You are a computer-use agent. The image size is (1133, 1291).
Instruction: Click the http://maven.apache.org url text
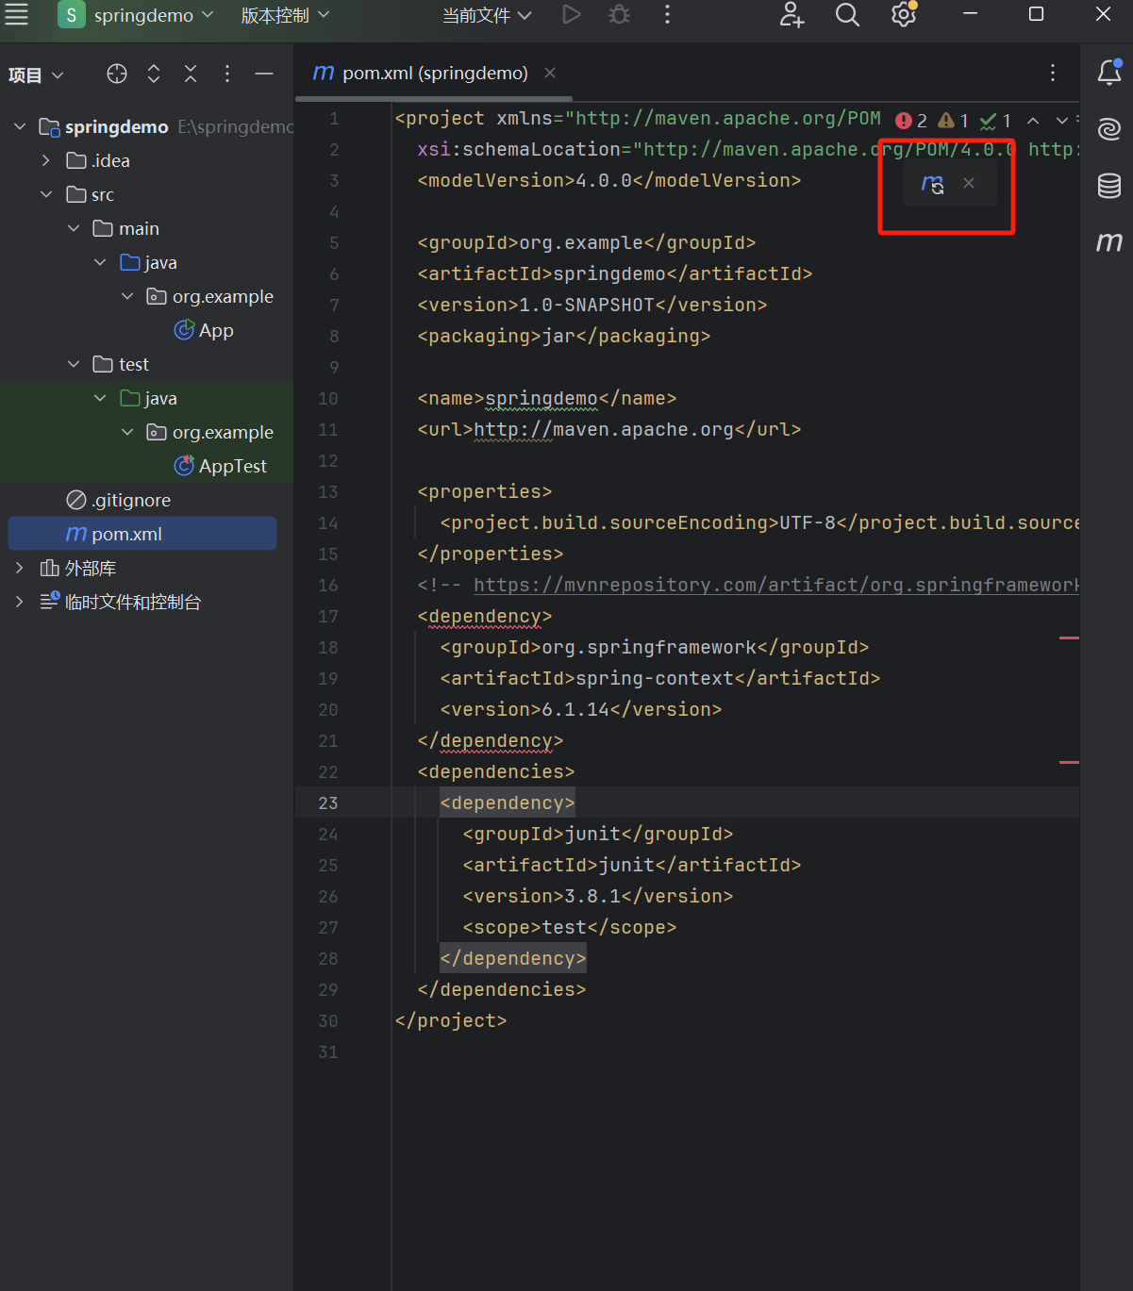[604, 429]
